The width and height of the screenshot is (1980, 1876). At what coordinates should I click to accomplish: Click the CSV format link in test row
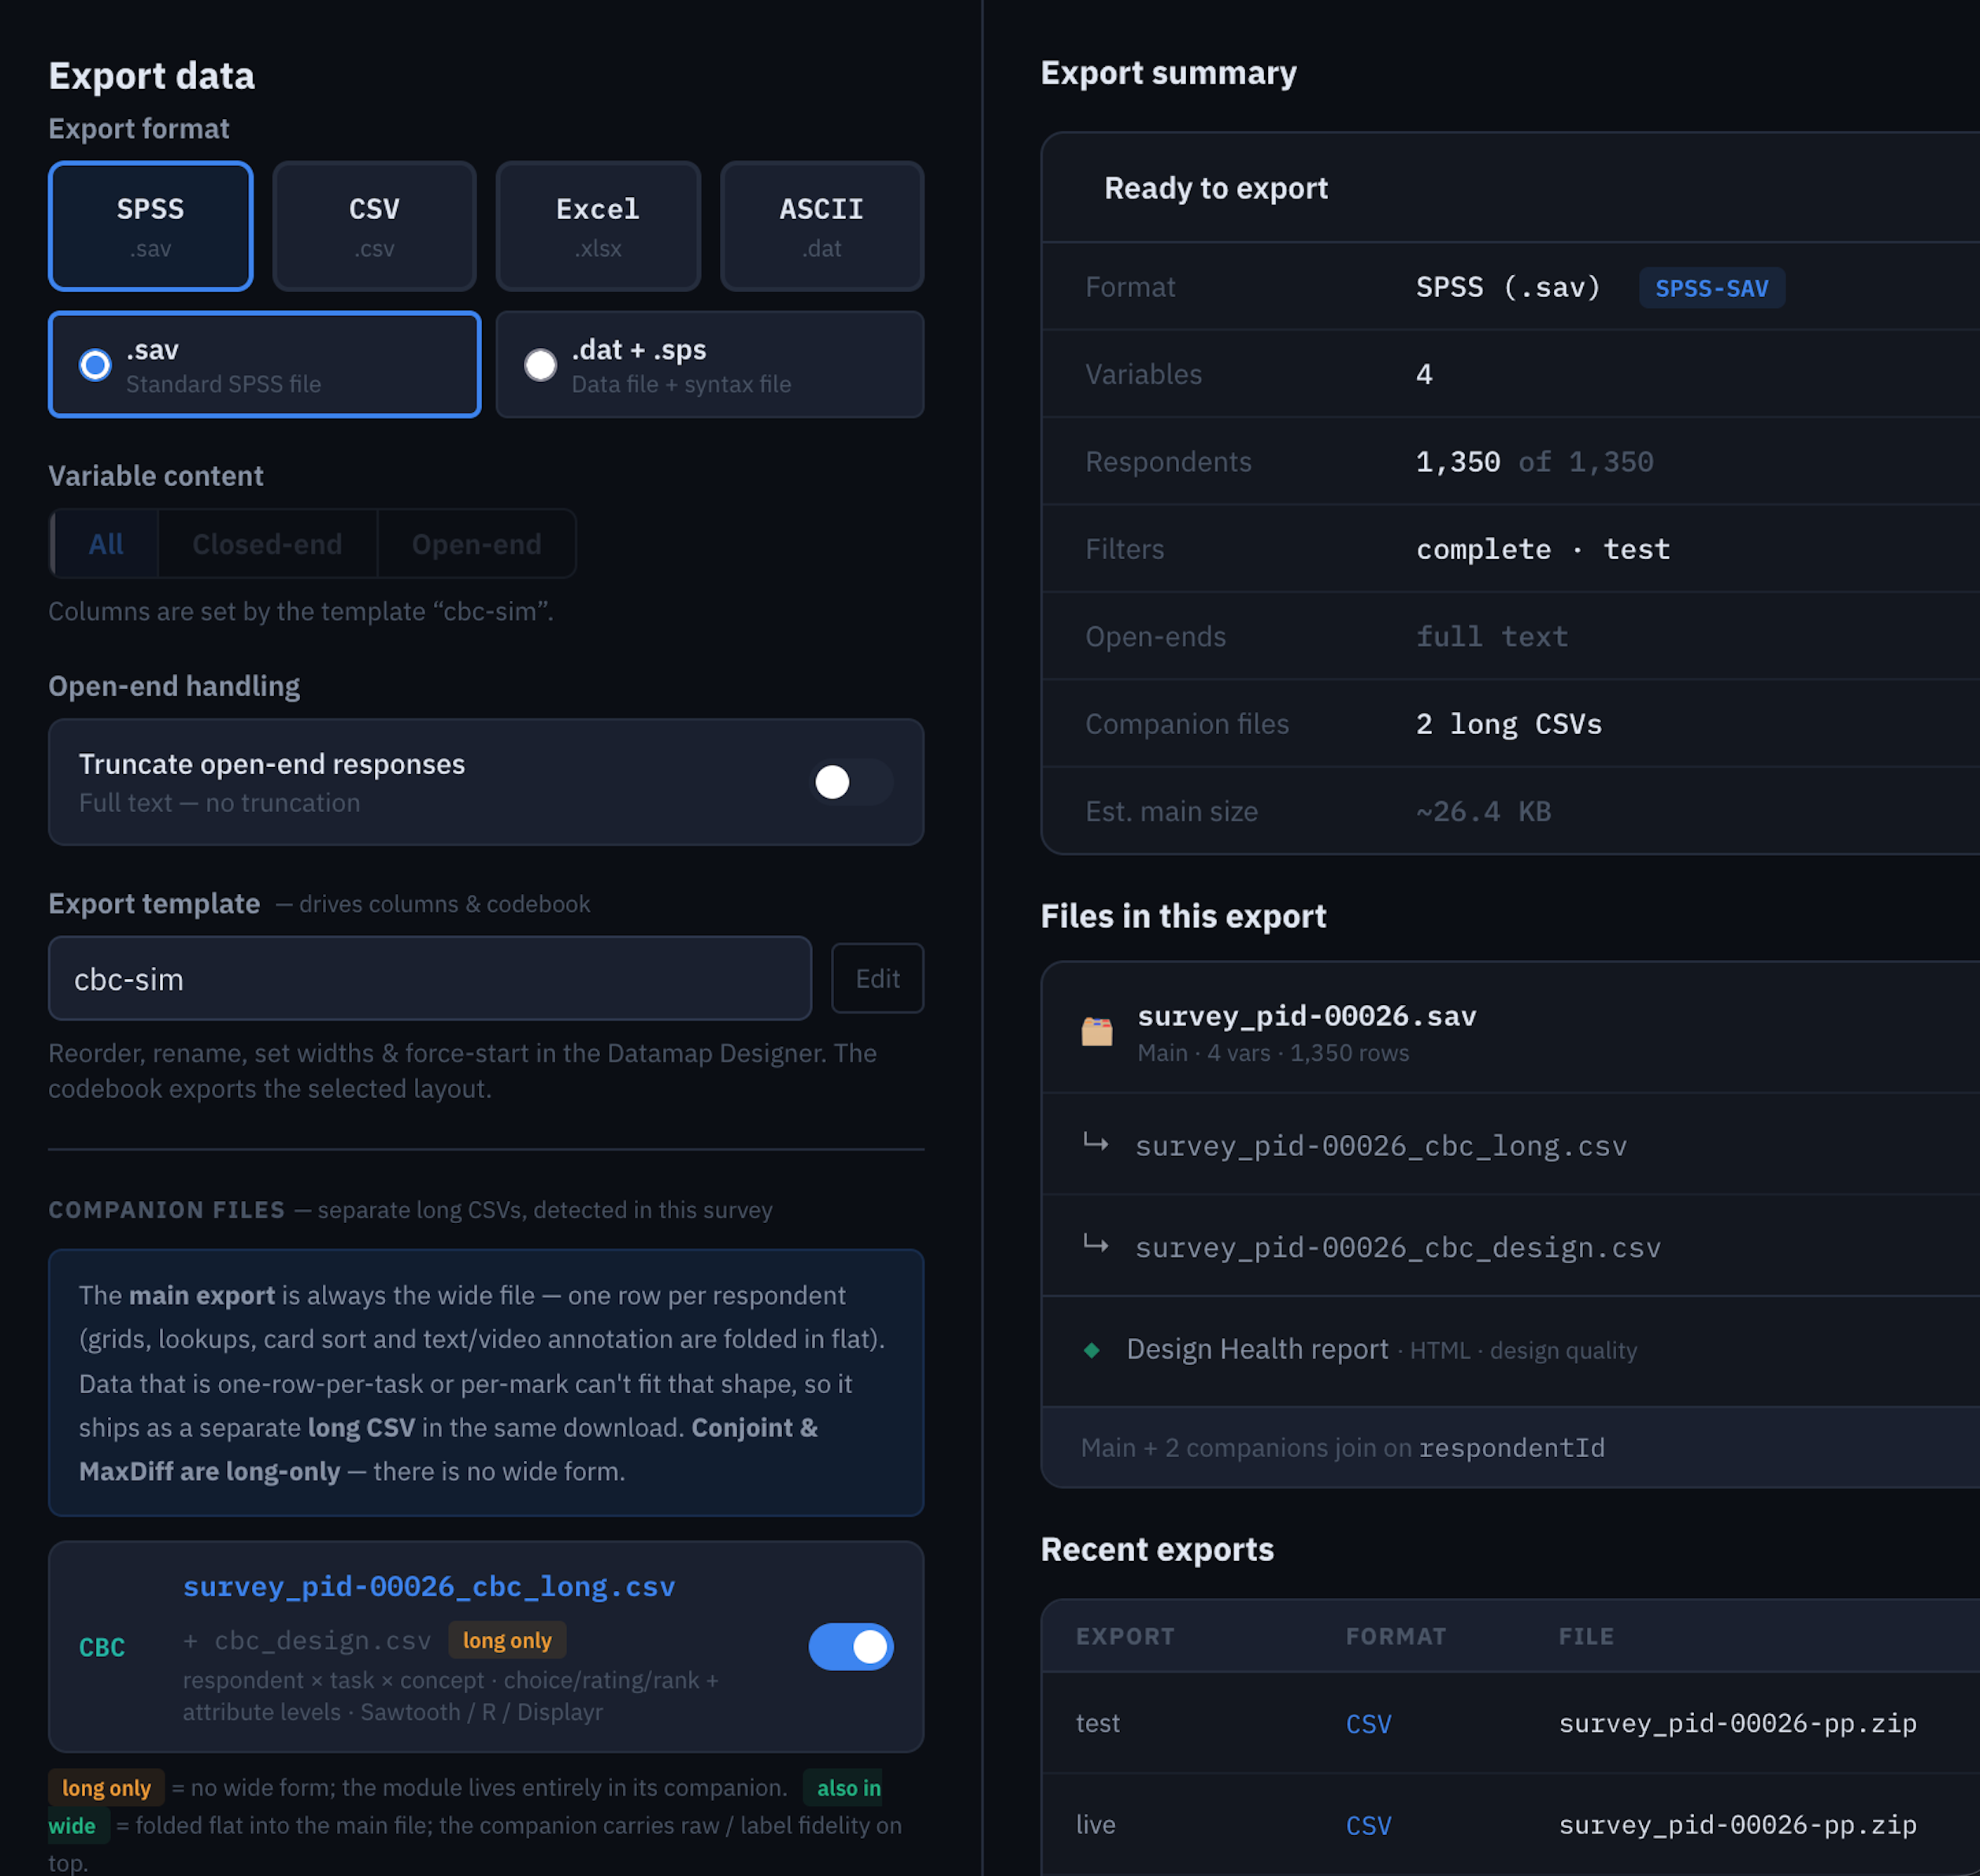pyautogui.click(x=1369, y=1724)
